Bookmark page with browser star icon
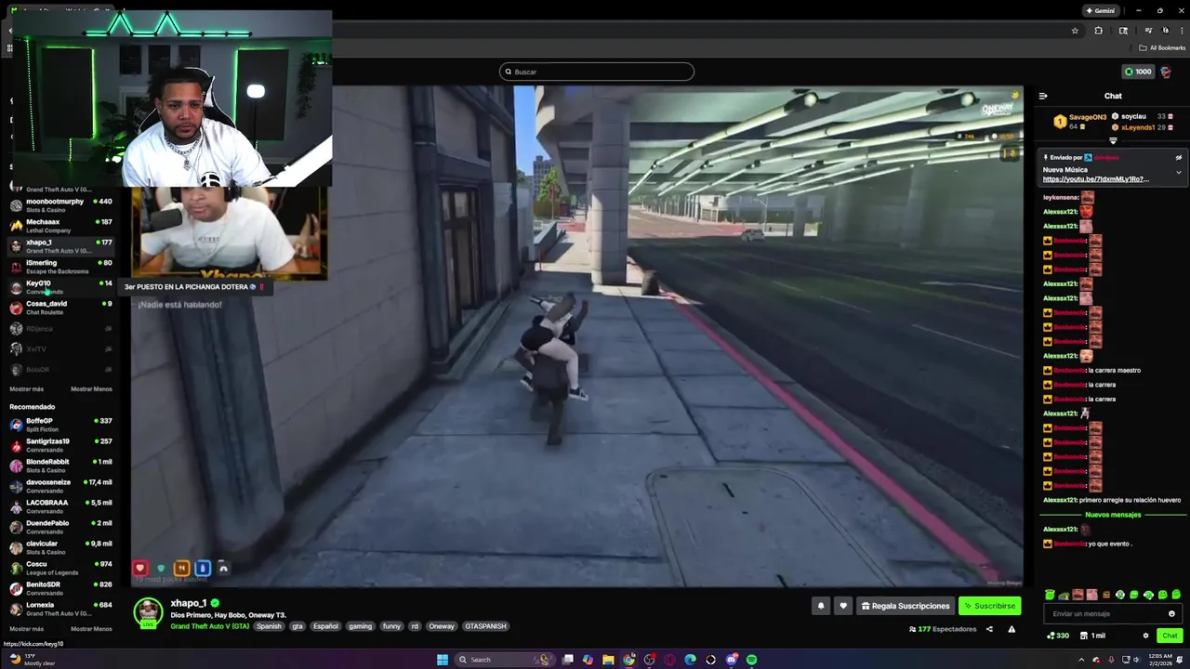1190x669 pixels. (x=1075, y=31)
